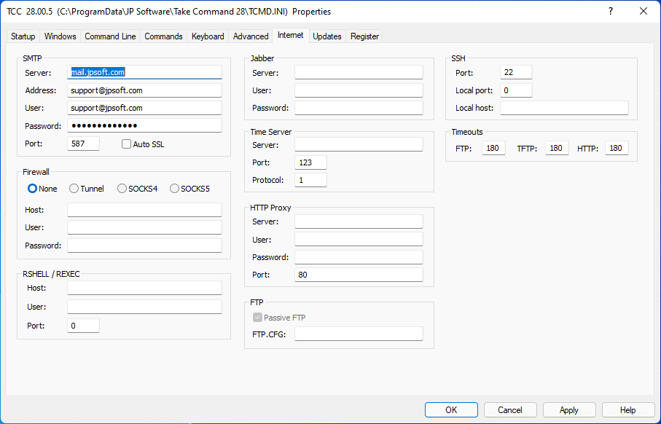Screen dimensions: 661x424
Task: Select the Internet tab
Action: pyautogui.click(x=291, y=36)
